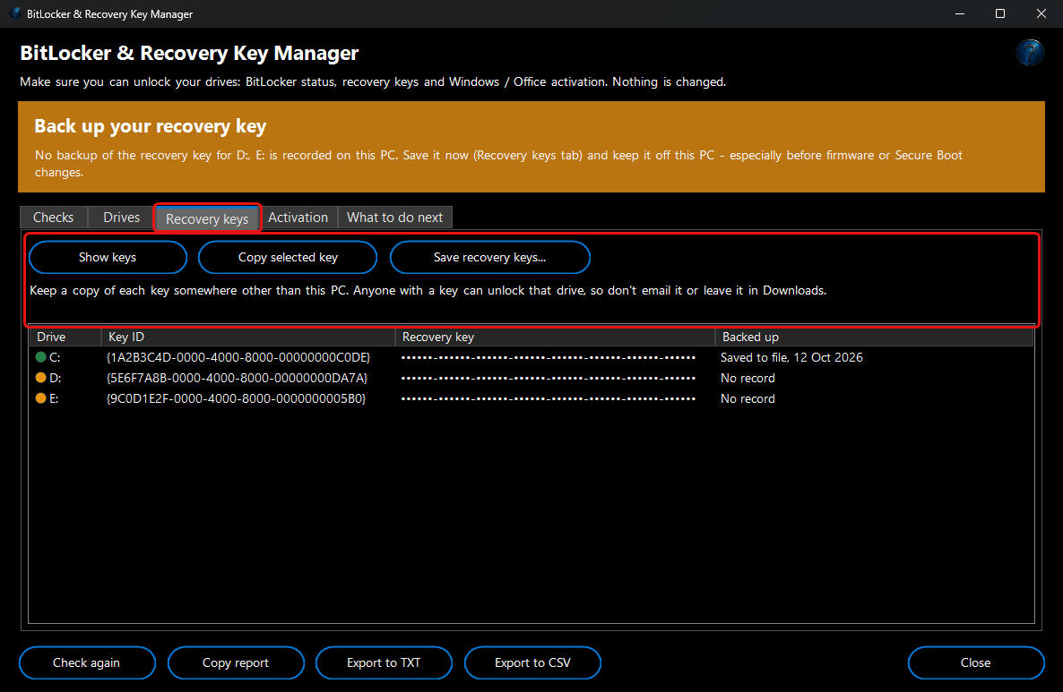Click 'Saved to file, 12 Oct 2026' cell
This screenshot has width=1063, height=692.
pyautogui.click(x=791, y=357)
